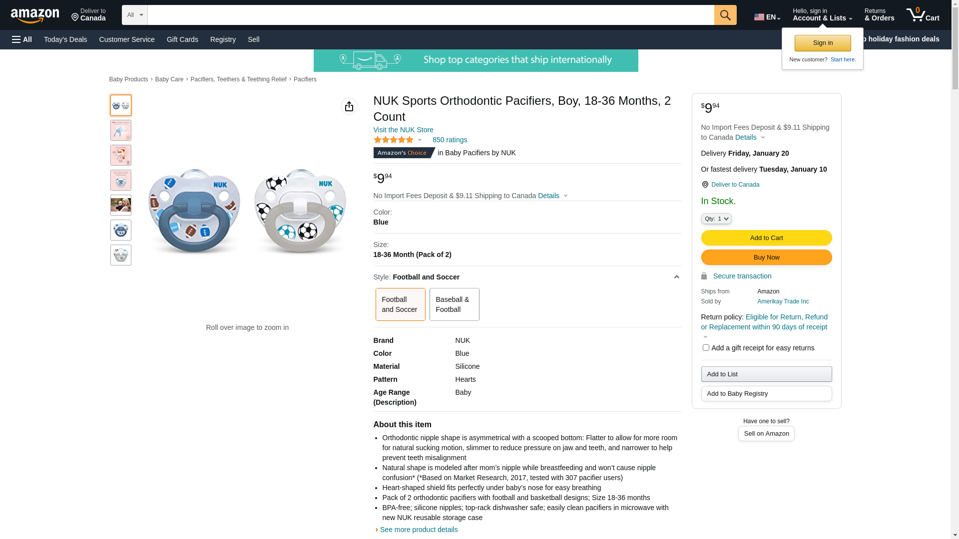Image resolution: width=959 pixels, height=539 pixels.
Task: Click the magnifying glass search button
Action: pos(725,15)
